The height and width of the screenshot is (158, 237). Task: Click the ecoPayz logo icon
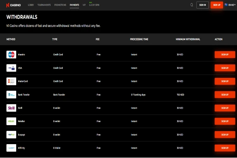point(11,135)
